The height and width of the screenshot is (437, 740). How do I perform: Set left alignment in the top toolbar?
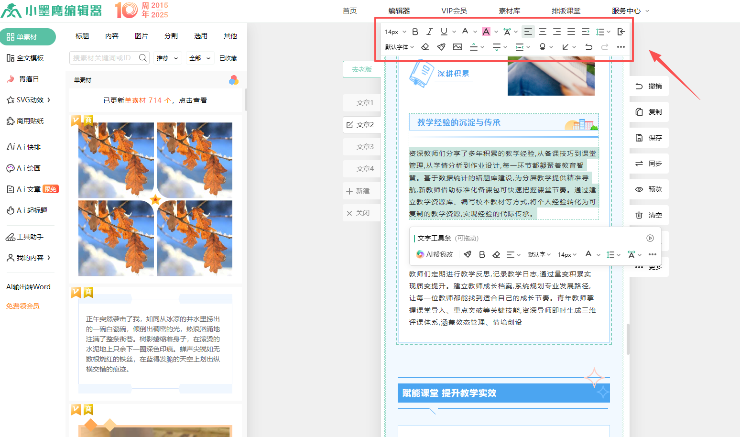pyautogui.click(x=528, y=32)
